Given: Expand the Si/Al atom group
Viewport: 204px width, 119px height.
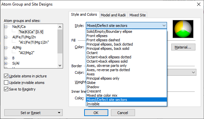Looking at the screenshot, I should pyautogui.click(x=6, y=64).
